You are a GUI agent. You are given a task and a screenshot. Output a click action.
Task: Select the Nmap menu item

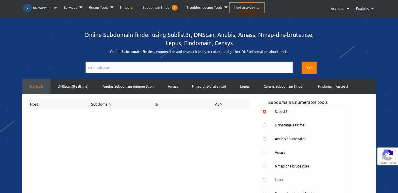tap(125, 7)
